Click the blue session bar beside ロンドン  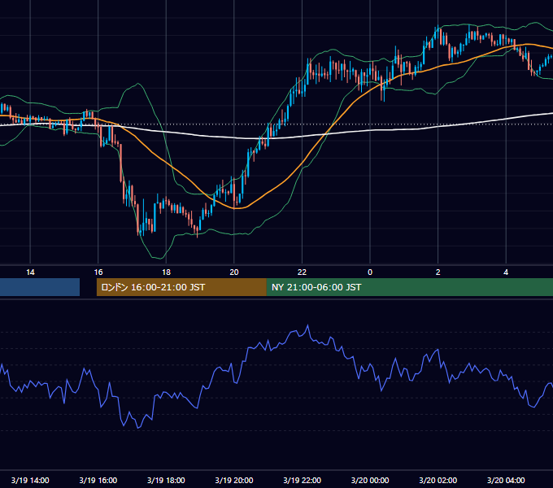pos(40,287)
